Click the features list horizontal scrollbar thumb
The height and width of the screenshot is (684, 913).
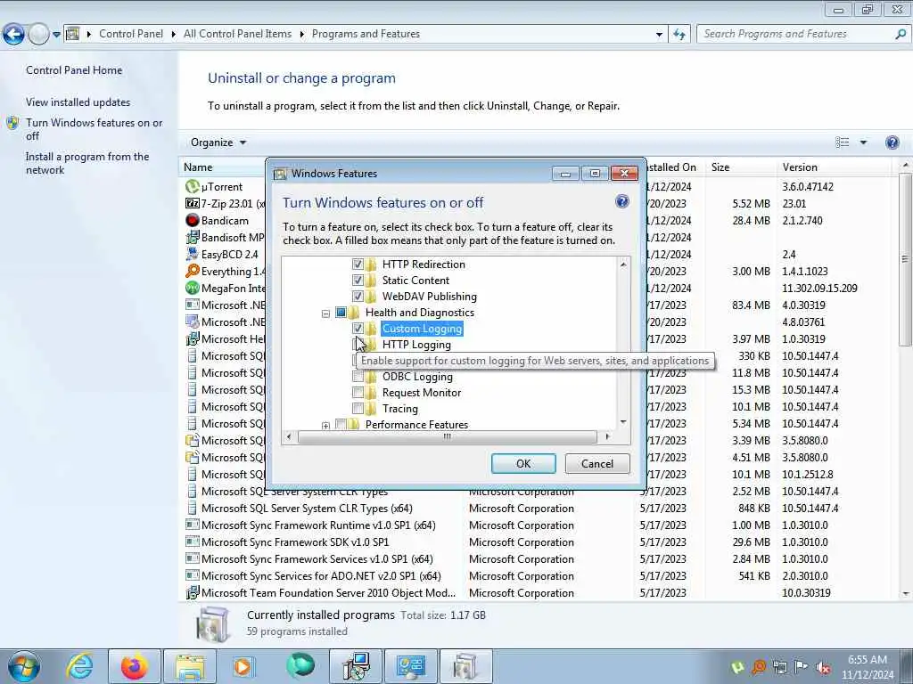[x=448, y=436]
